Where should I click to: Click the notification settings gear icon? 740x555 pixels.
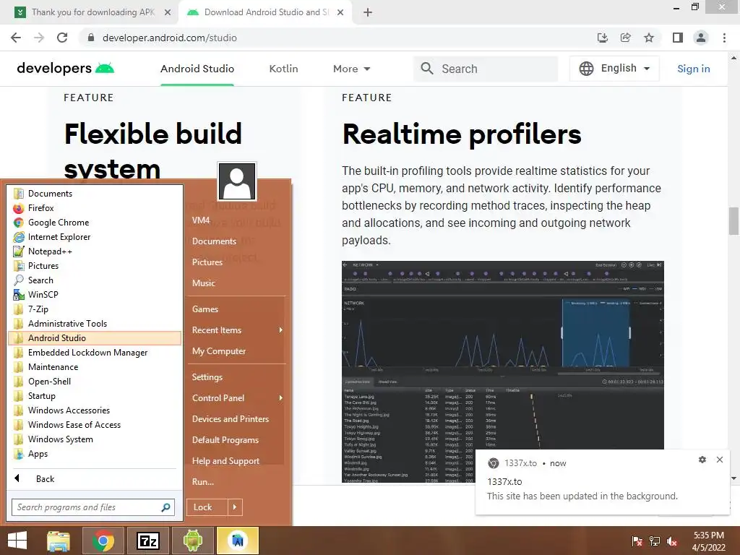point(702,460)
